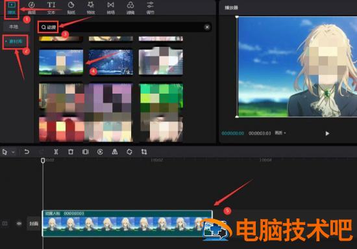Screen dimensions: 357x249
Task: Click the mirror flip tool icon
Action: pos(115,152)
